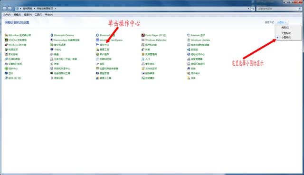Open AutoPlay (自动播放) item
The height and width of the screenshot is (175, 304).
point(148,78)
